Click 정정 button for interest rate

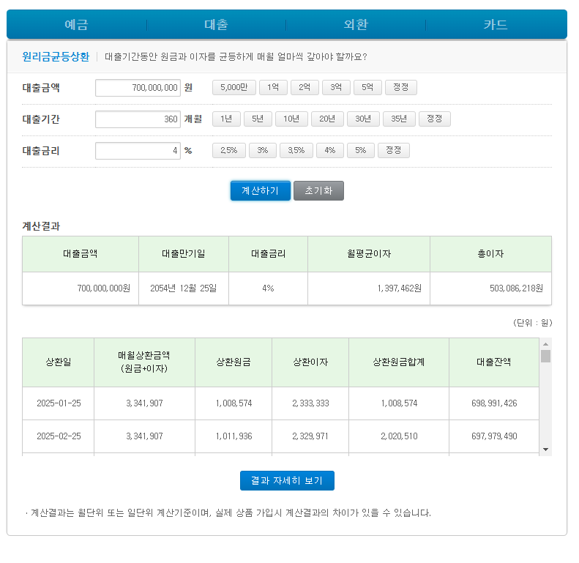click(394, 150)
